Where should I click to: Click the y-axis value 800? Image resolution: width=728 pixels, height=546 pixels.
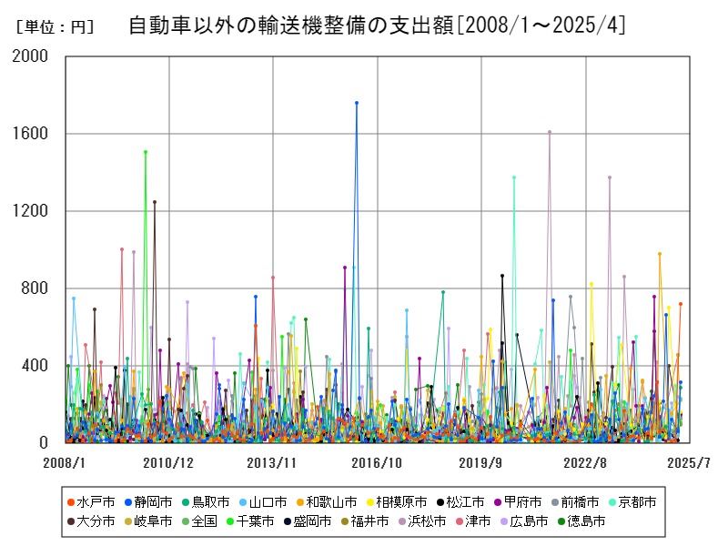(35, 288)
